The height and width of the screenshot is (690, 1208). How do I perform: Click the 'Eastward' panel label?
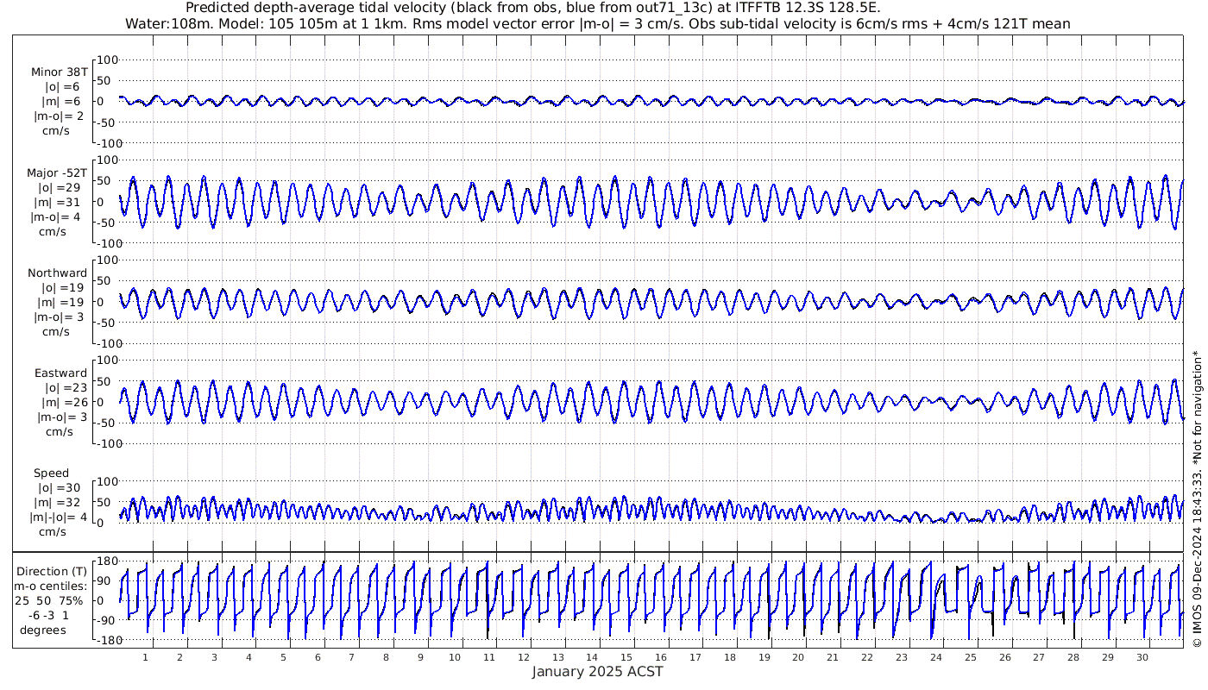(60, 373)
